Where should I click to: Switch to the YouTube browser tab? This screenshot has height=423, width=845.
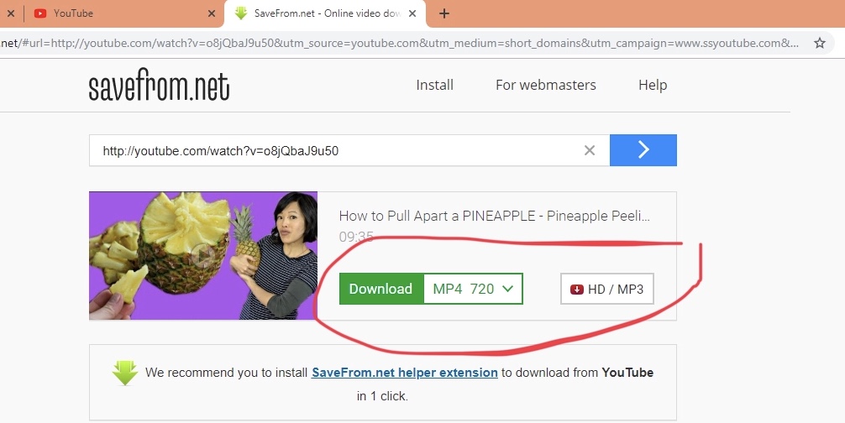click(124, 13)
